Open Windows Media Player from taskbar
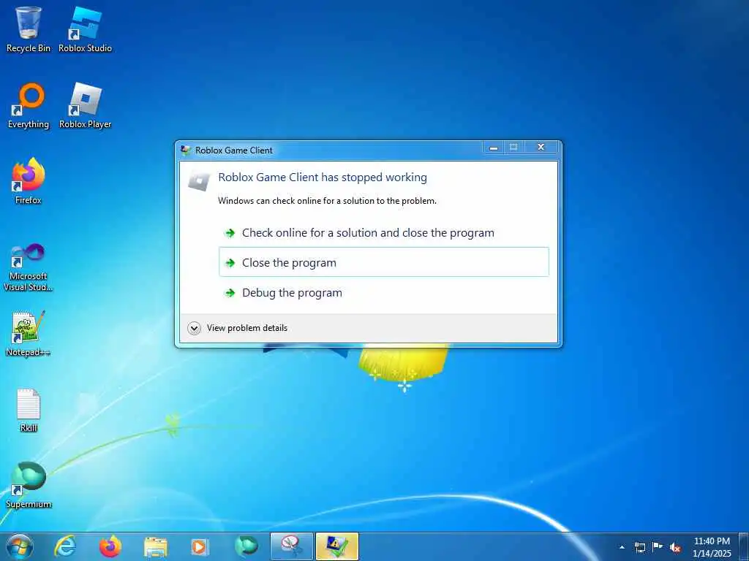Viewport: 749px width, 561px height. [200, 547]
